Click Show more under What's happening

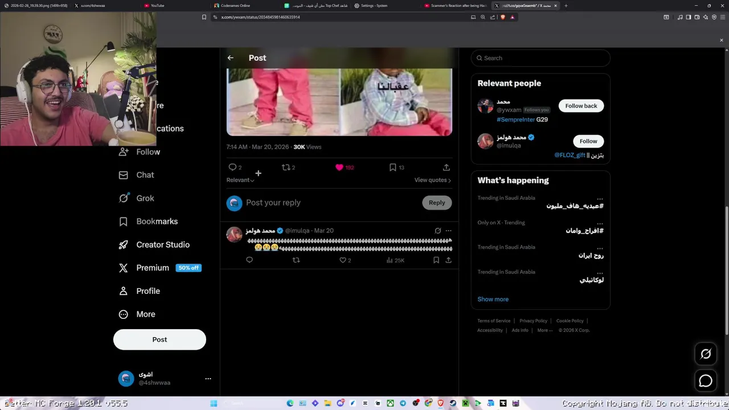[x=493, y=299]
